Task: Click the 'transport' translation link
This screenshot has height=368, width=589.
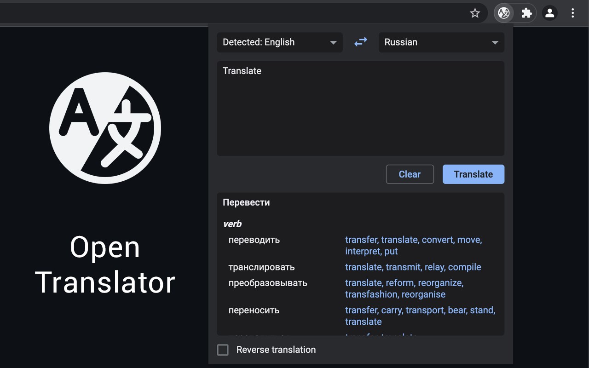Action: [x=425, y=310]
